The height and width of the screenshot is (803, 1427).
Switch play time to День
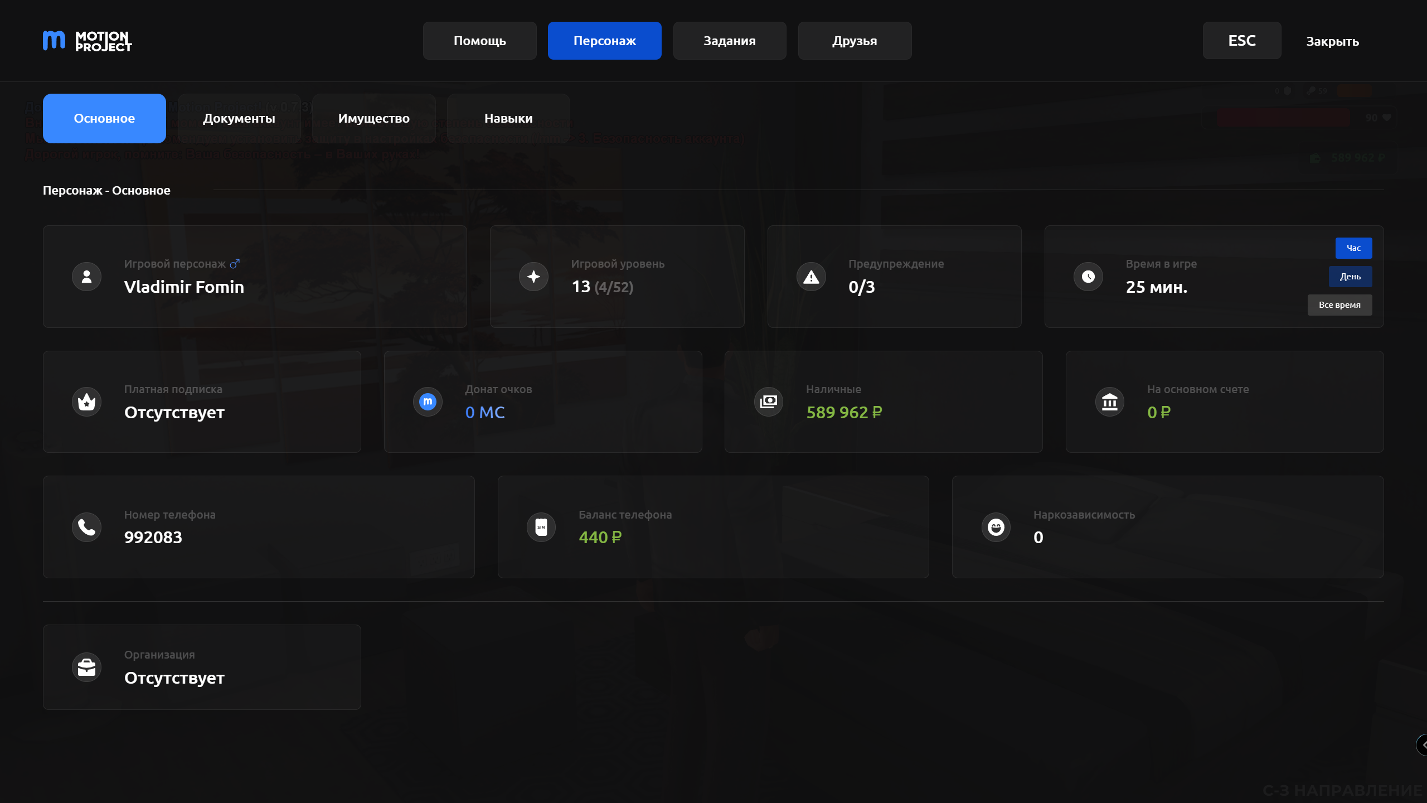1350,277
